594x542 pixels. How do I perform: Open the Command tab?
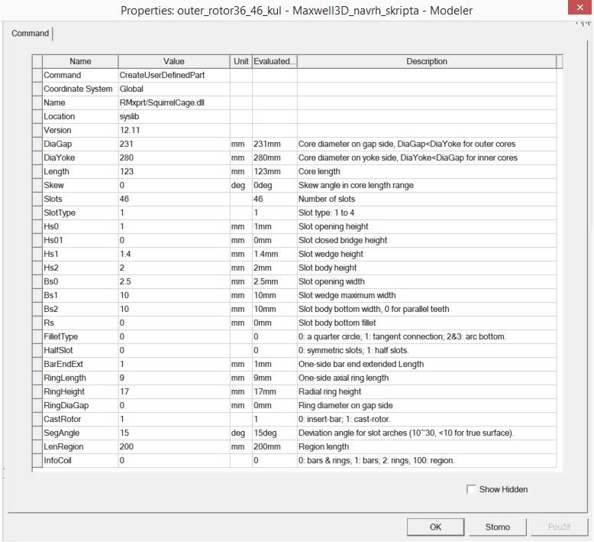tap(31, 34)
